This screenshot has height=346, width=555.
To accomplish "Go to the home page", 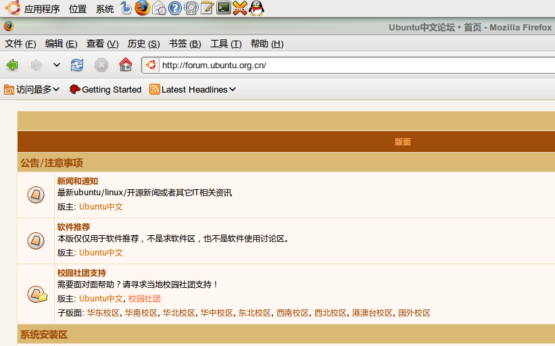I will pyautogui.click(x=126, y=65).
